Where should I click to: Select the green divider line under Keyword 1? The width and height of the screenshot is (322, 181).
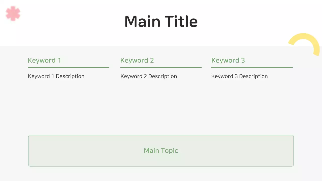(x=68, y=67)
